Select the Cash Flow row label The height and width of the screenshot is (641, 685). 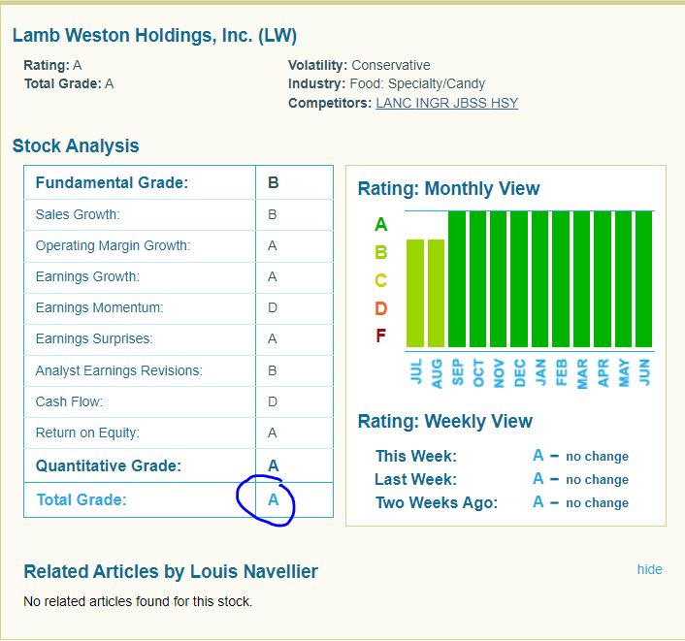69,401
